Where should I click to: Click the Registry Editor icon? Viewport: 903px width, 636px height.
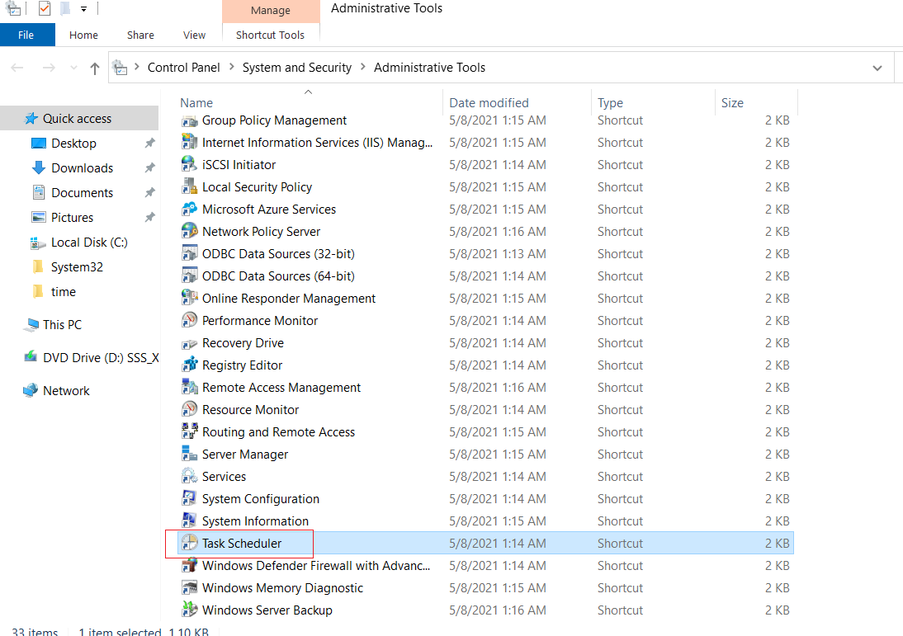click(190, 365)
